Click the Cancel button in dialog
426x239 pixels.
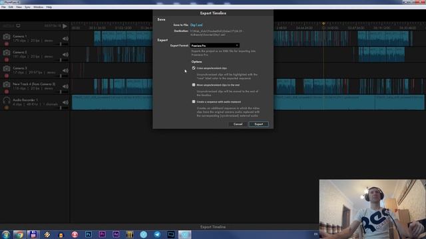click(x=238, y=124)
